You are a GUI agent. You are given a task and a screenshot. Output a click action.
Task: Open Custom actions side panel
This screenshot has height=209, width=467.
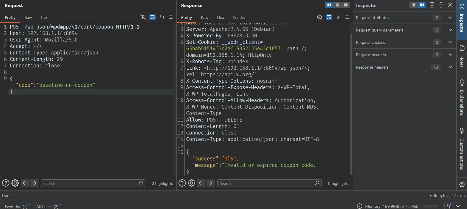click(462, 149)
